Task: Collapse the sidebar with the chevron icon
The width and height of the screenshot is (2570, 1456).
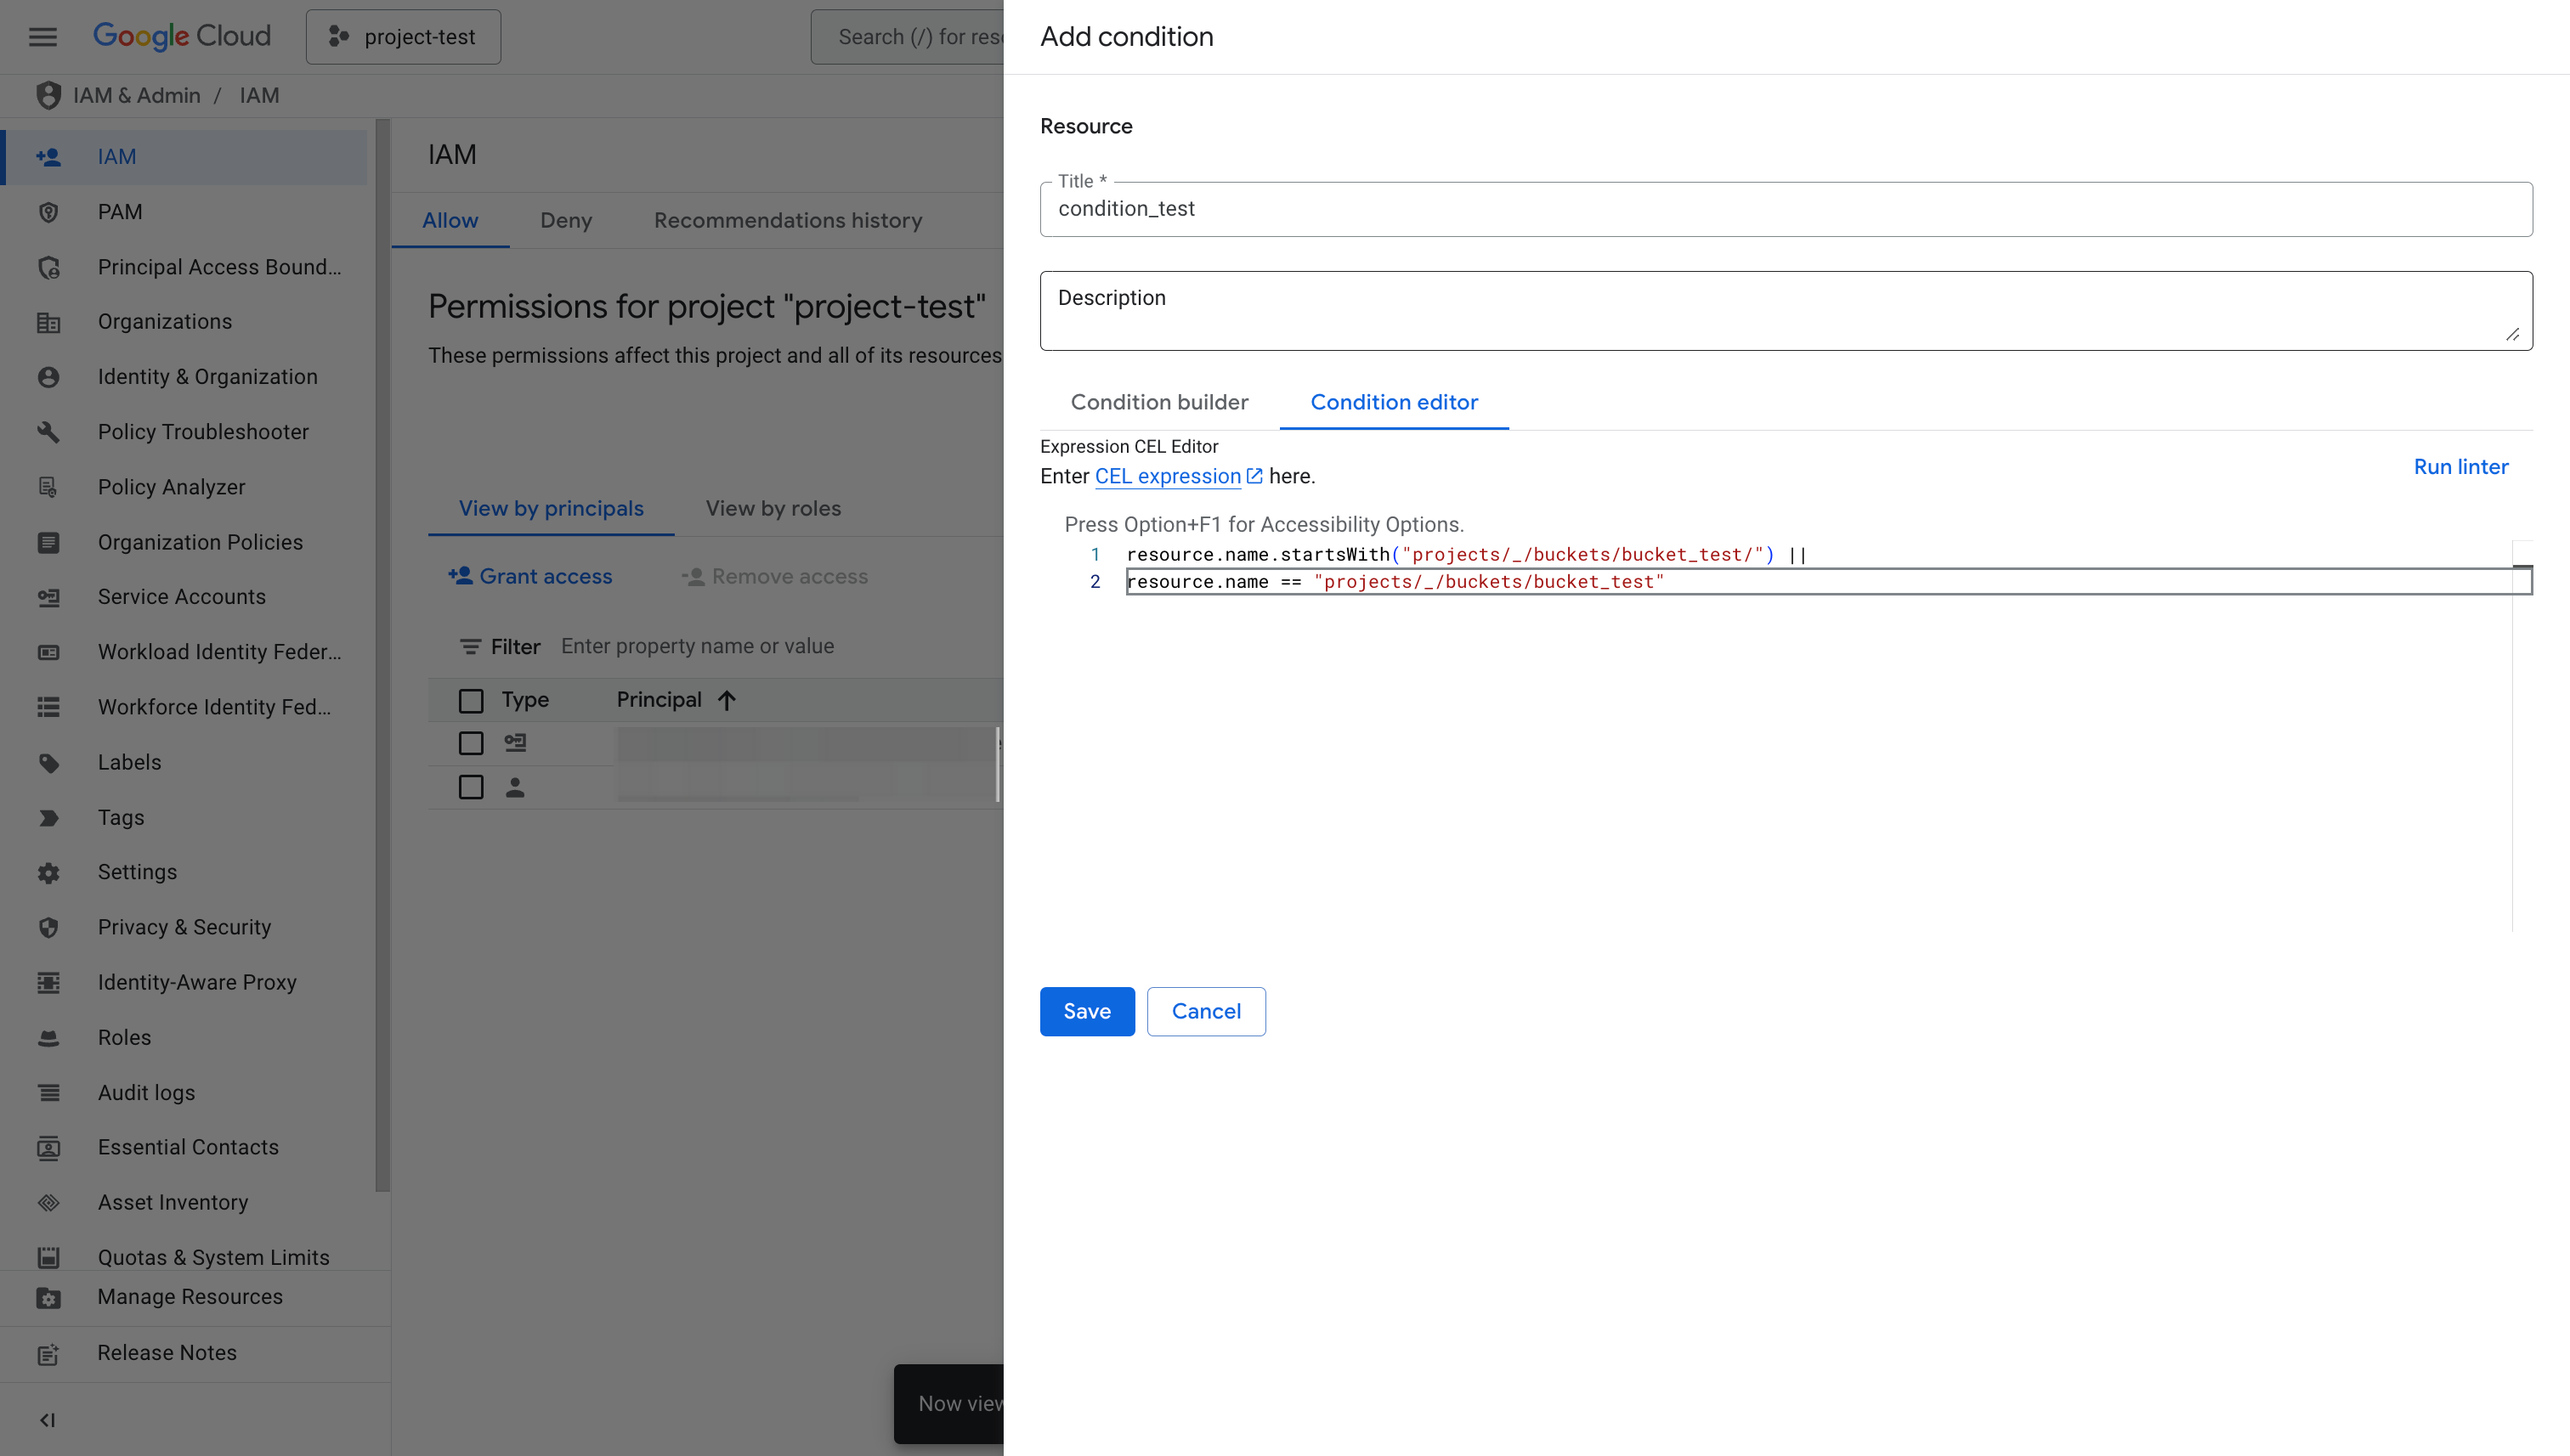Action: pyautogui.click(x=47, y=1420)
